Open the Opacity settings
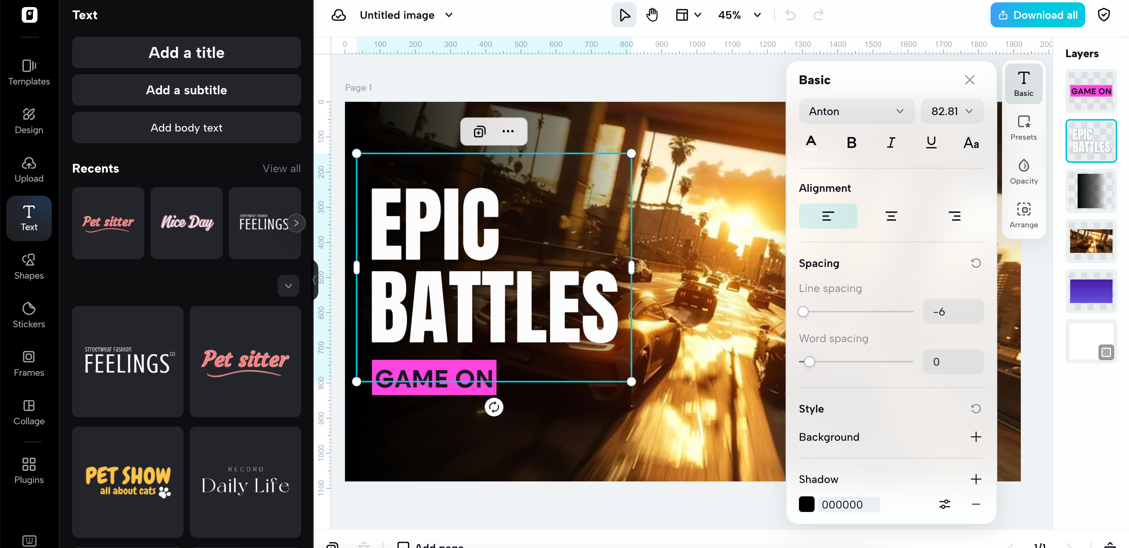 (1024, 171)
